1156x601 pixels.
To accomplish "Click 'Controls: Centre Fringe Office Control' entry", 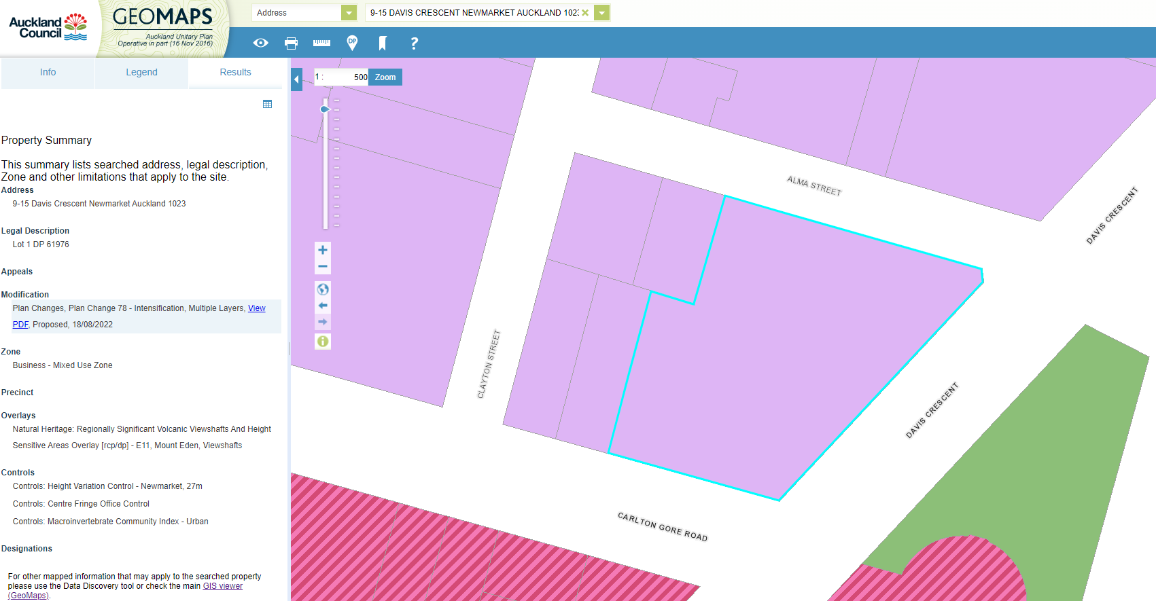I will [x=81, y=504].
